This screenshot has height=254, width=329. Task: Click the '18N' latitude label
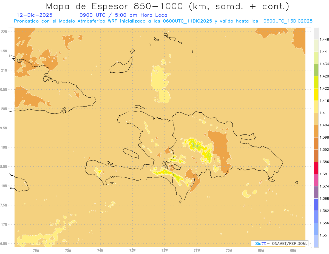coord(4,186)
